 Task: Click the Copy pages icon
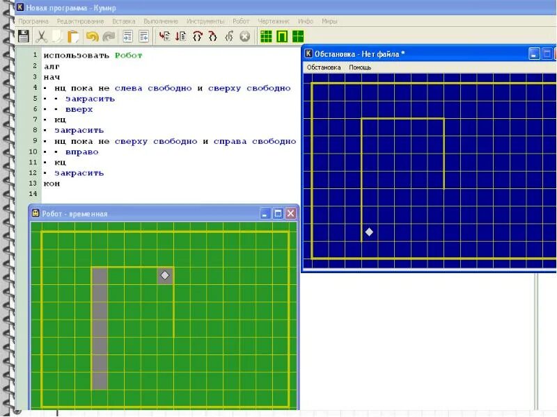[x=57, y=36]
